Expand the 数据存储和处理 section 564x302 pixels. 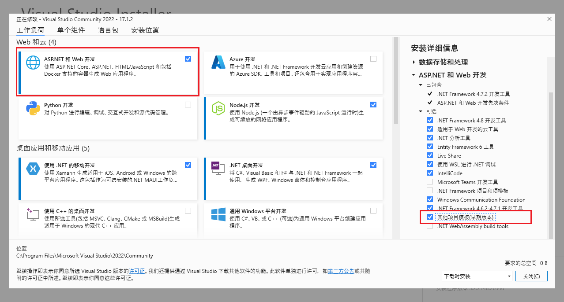tap(414, 62)
